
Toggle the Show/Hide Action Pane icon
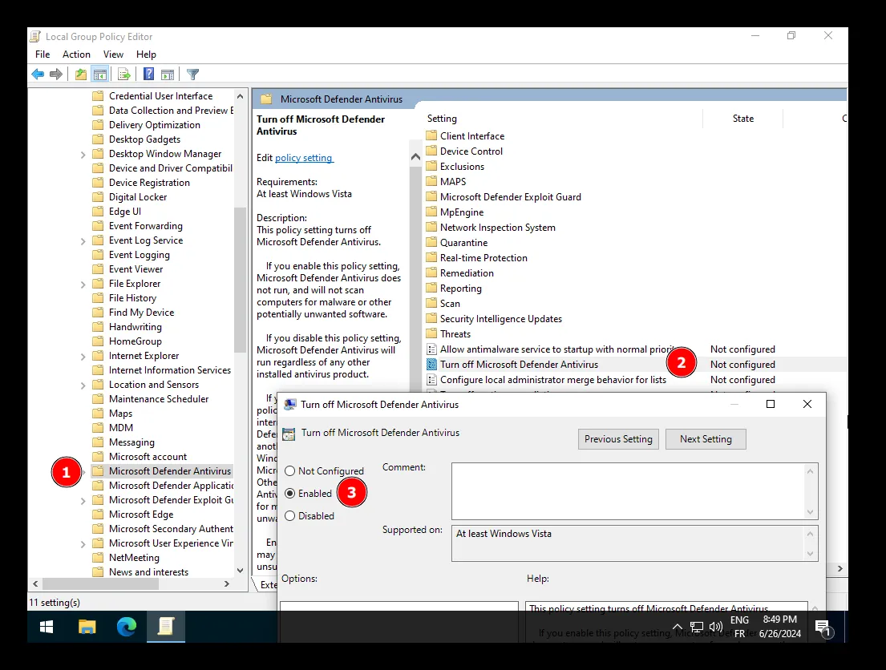click(x=168, y=75)
